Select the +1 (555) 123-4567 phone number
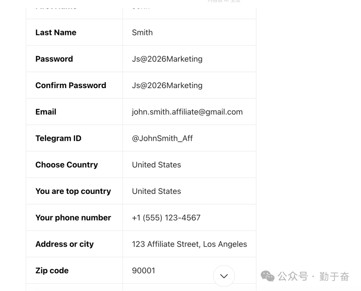The width and height of the screenshot is (361, 291). click(x=166, y=218)
